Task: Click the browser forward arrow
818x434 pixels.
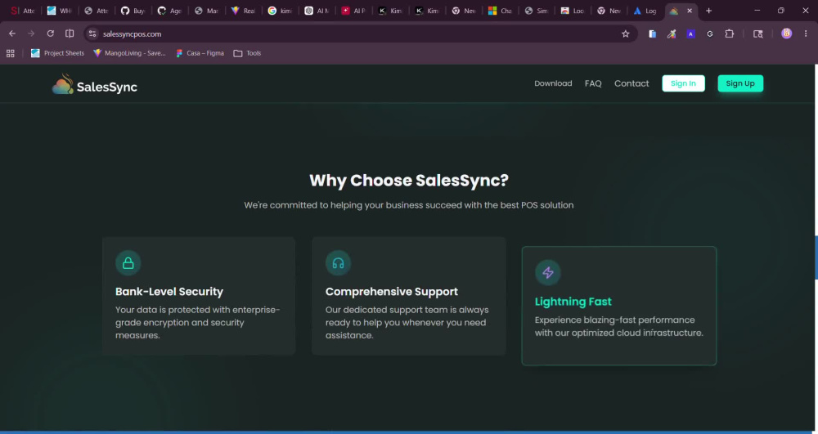Action: pos(31,34)
